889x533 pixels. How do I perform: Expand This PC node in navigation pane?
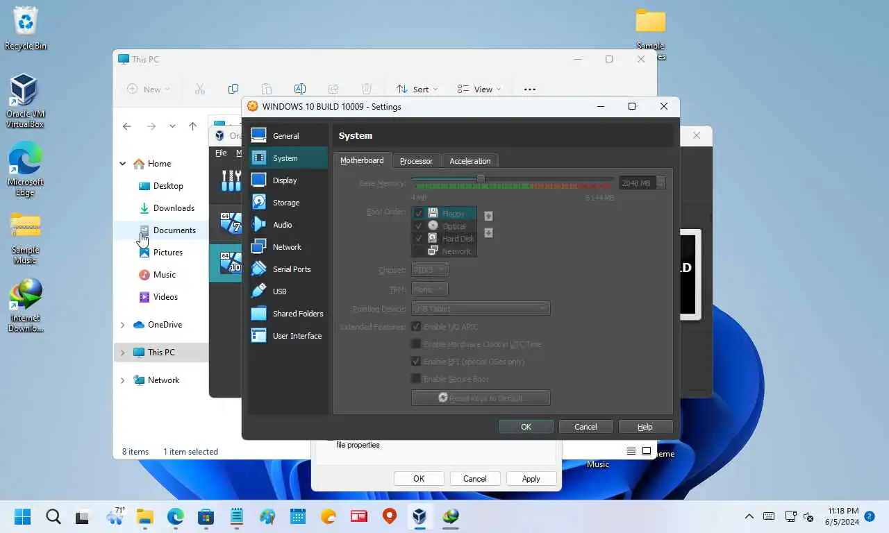(x=123, y=353)
